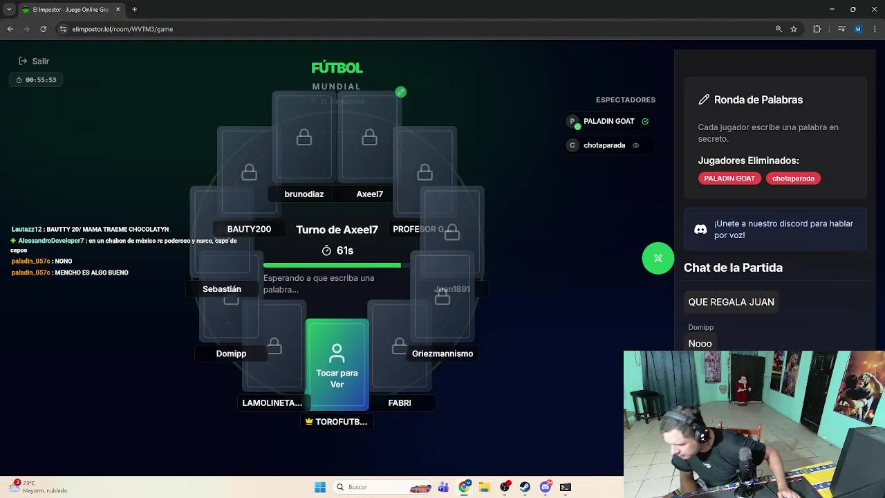Image resolution: width=885 pixels, height=498 pixels.
Task: Switch to the El Impostor browser tab
Action: click(71, 10)
